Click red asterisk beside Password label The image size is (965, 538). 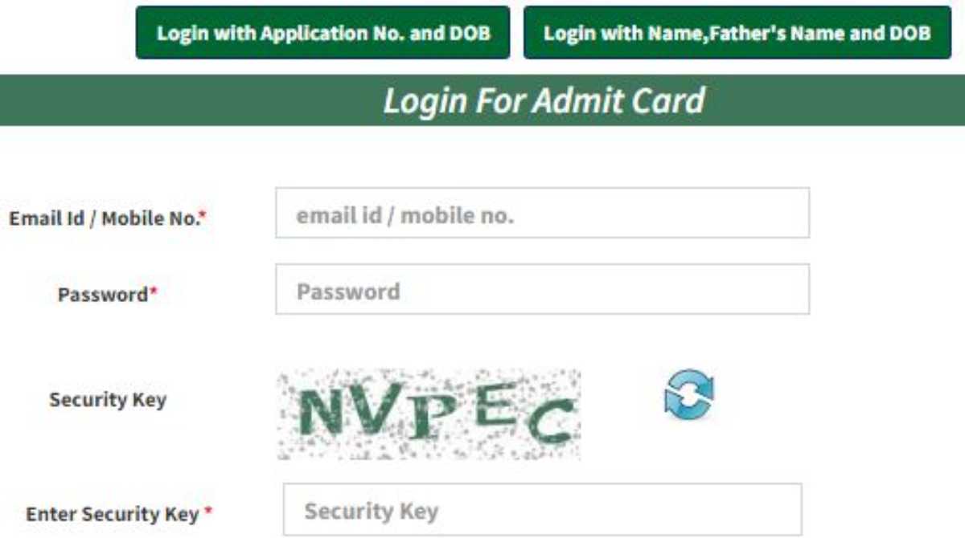154,291
